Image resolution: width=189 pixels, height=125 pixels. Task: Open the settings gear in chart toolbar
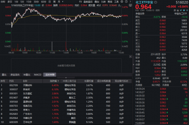(122, 2)
